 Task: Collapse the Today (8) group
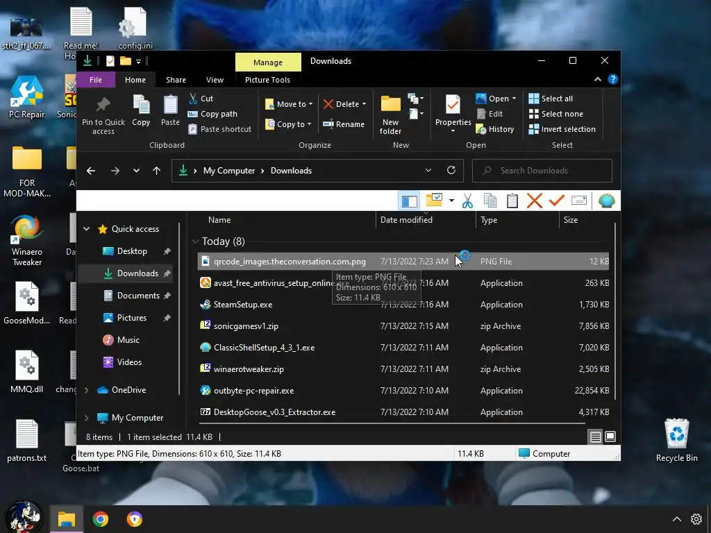pos(195,242)
